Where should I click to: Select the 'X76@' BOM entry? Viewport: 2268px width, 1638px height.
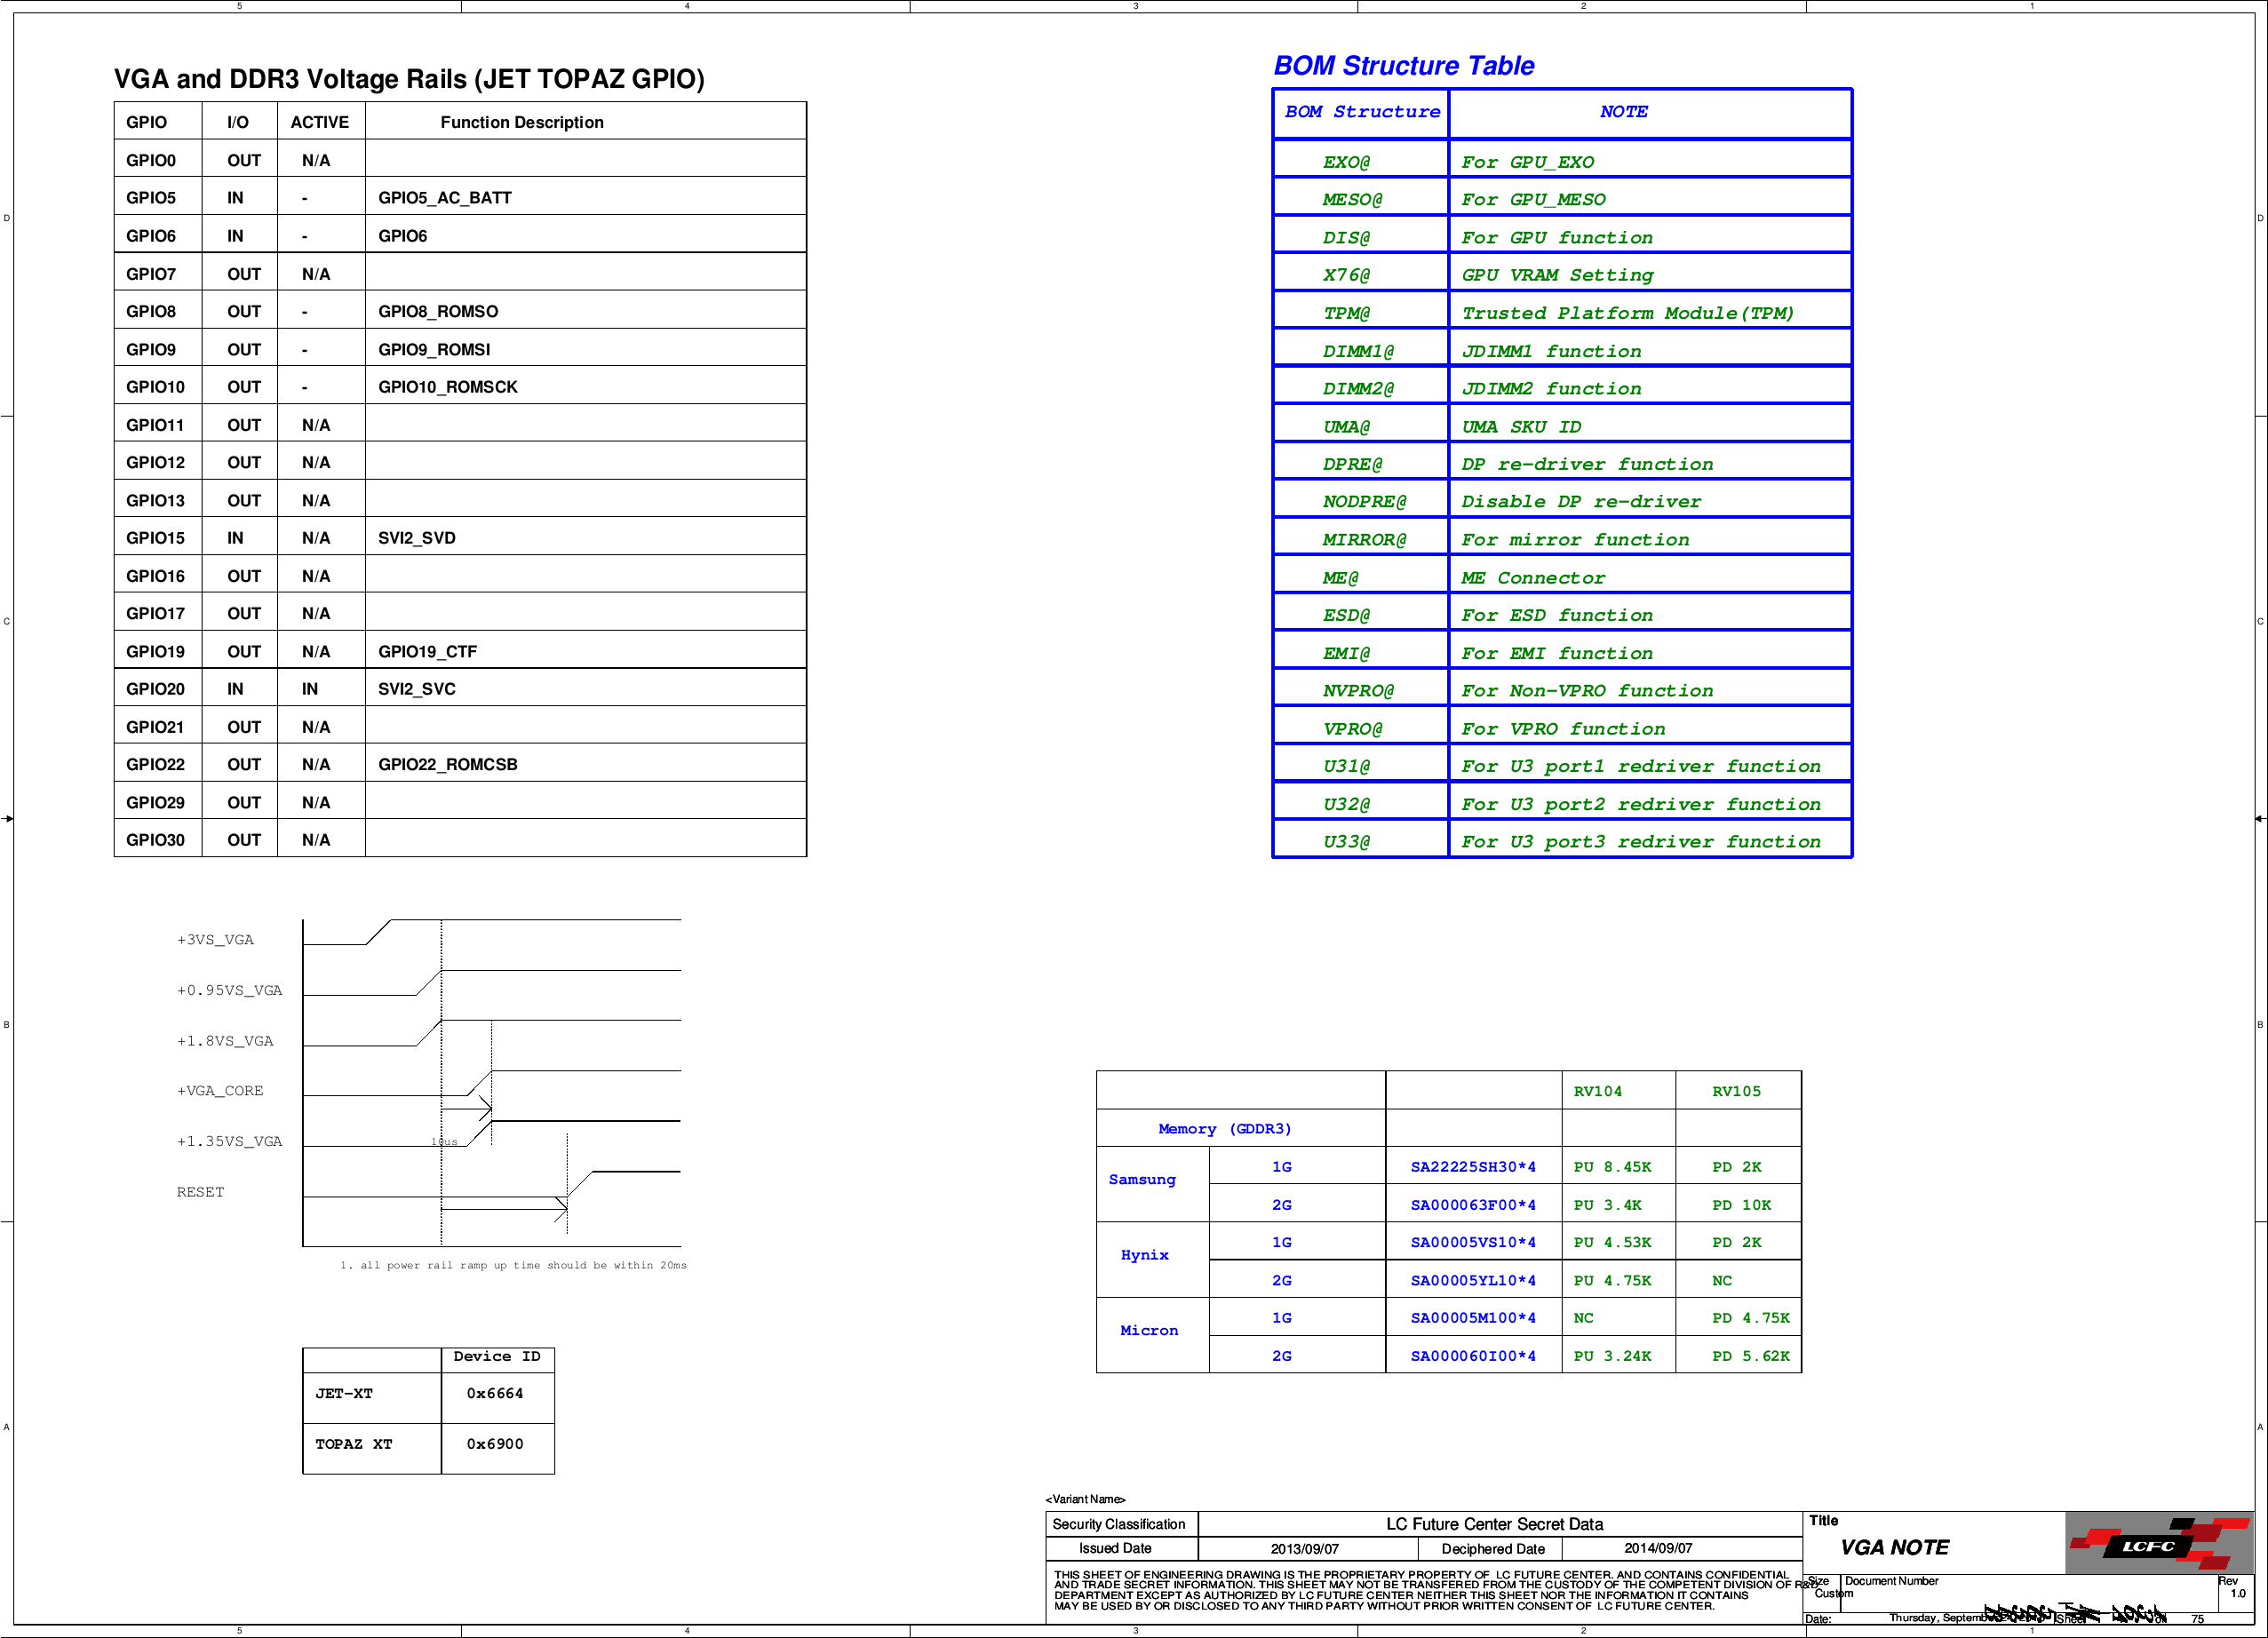pyautogui.click(x=1346, y=274)
